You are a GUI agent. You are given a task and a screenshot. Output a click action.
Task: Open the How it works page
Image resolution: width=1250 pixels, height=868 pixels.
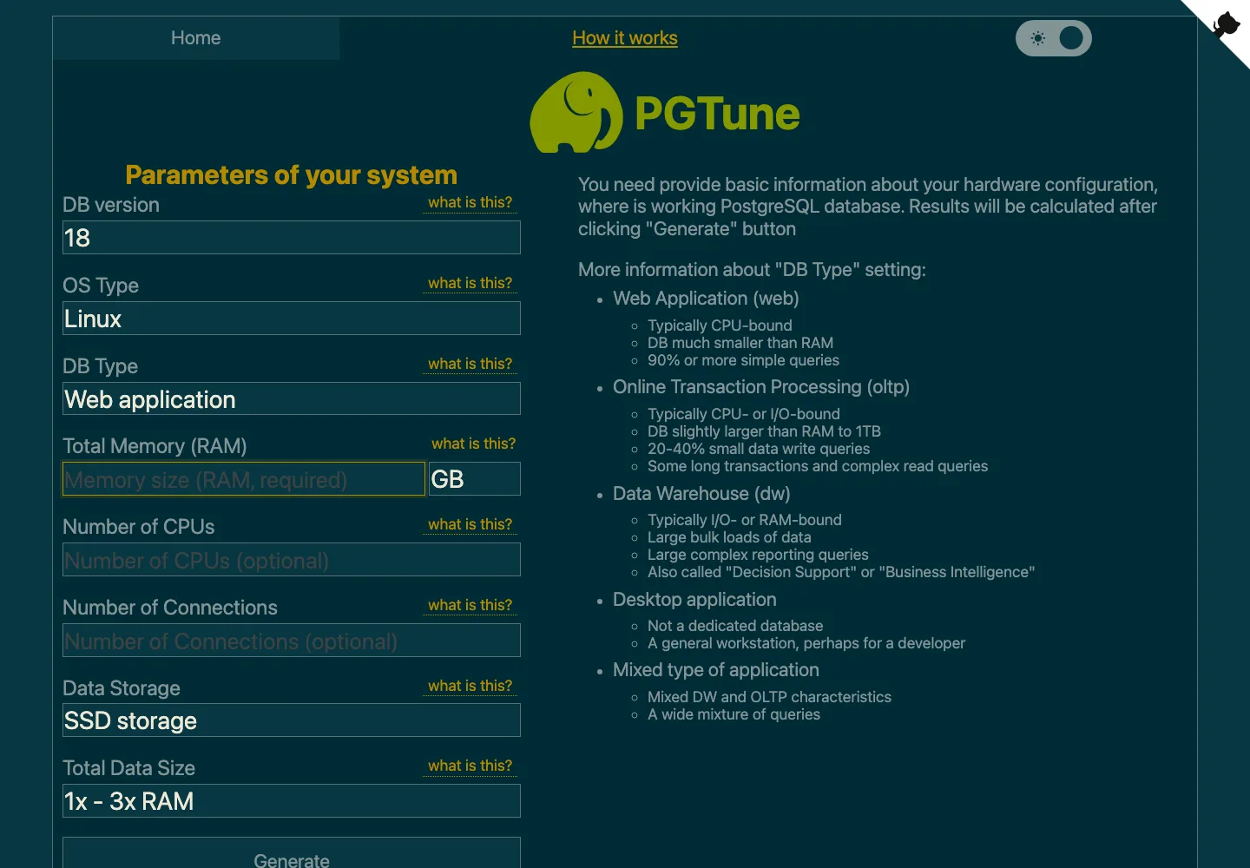point(625,38)
